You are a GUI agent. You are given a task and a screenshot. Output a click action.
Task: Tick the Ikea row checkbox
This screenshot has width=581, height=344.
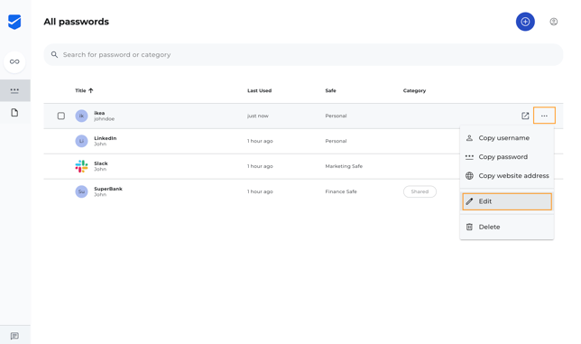tap(61, 116)
